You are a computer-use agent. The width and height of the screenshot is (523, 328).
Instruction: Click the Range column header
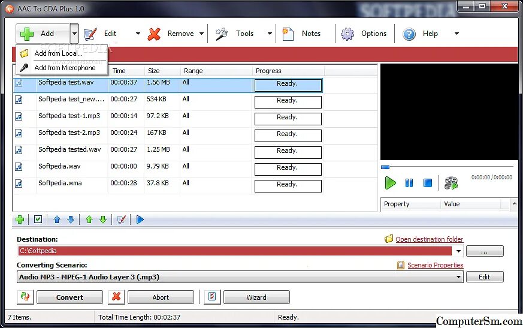coord(216,71)
